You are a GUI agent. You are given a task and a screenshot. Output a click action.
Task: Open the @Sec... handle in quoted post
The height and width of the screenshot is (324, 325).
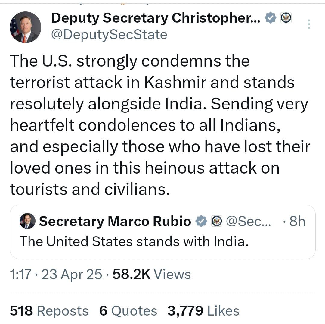248,221
